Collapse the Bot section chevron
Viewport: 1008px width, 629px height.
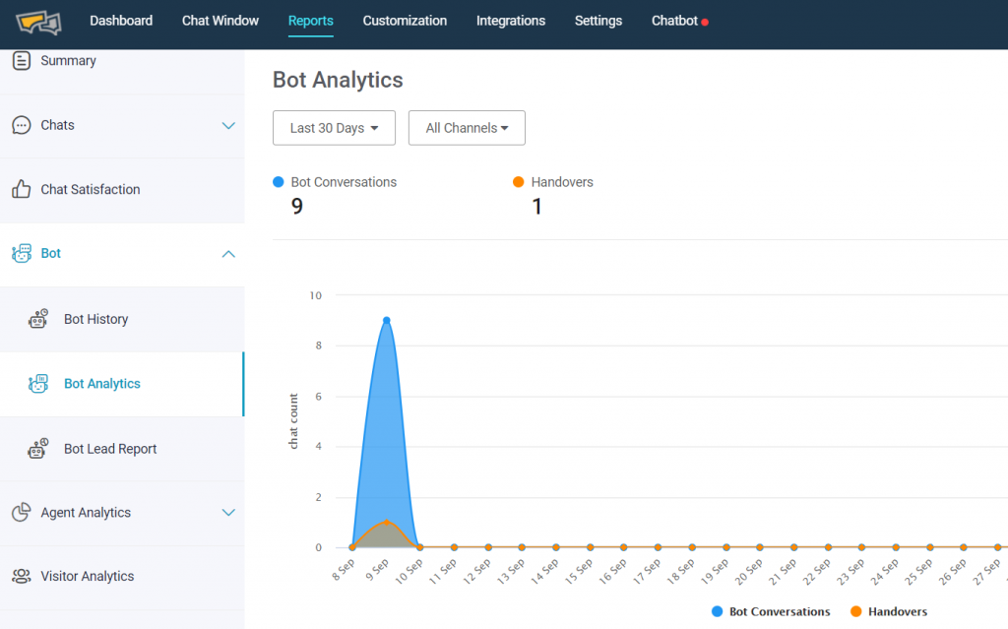[228, 254]
